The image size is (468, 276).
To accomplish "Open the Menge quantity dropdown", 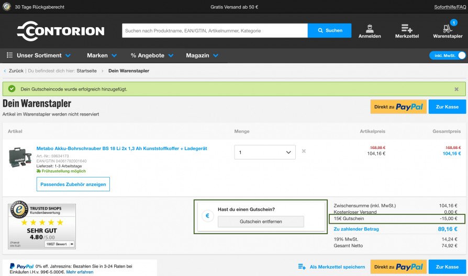I will coord(265,152).
